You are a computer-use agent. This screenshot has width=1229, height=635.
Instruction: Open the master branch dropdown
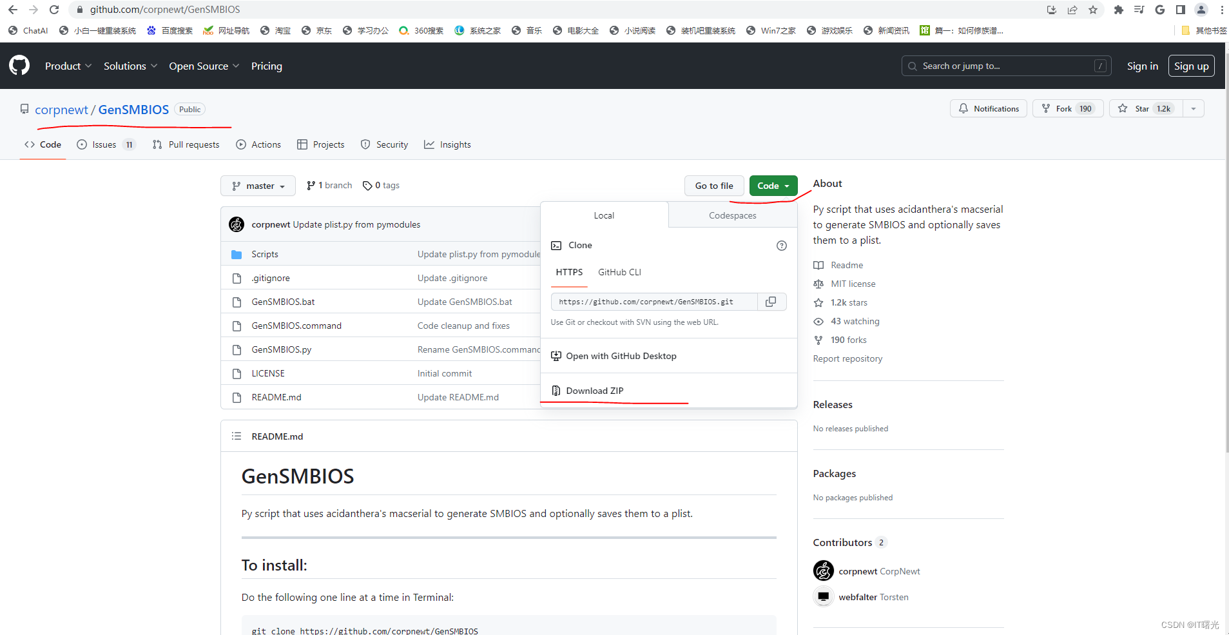258,186
